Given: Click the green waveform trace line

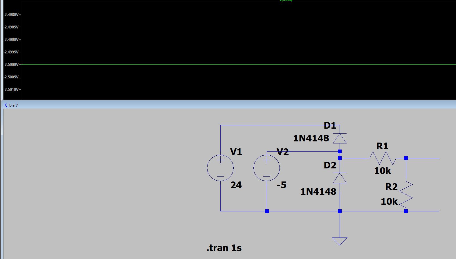Looking at the screenshot, I should (238, 64).
